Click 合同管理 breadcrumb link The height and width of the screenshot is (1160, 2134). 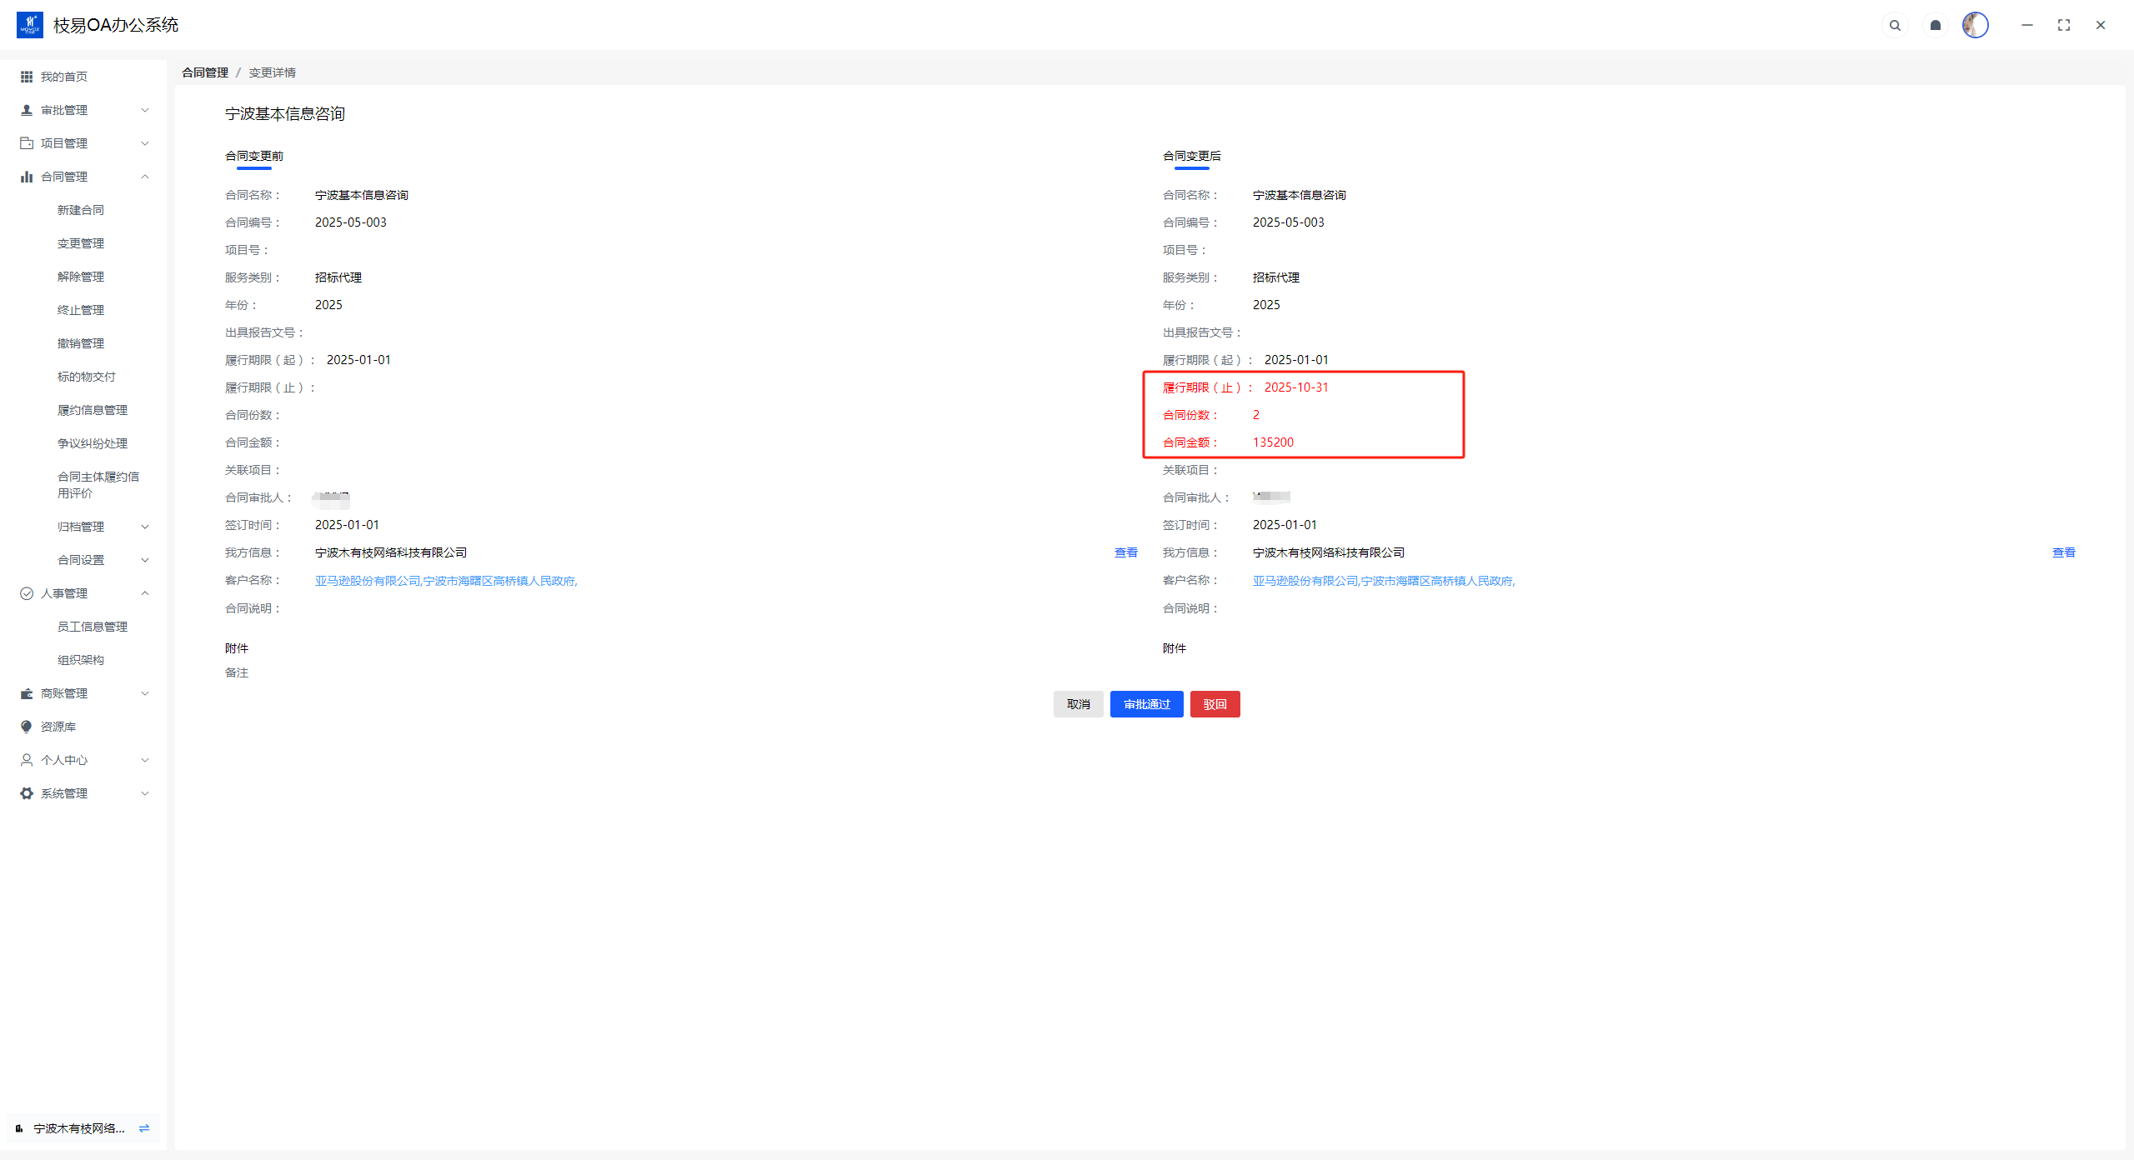click(205, 72)
